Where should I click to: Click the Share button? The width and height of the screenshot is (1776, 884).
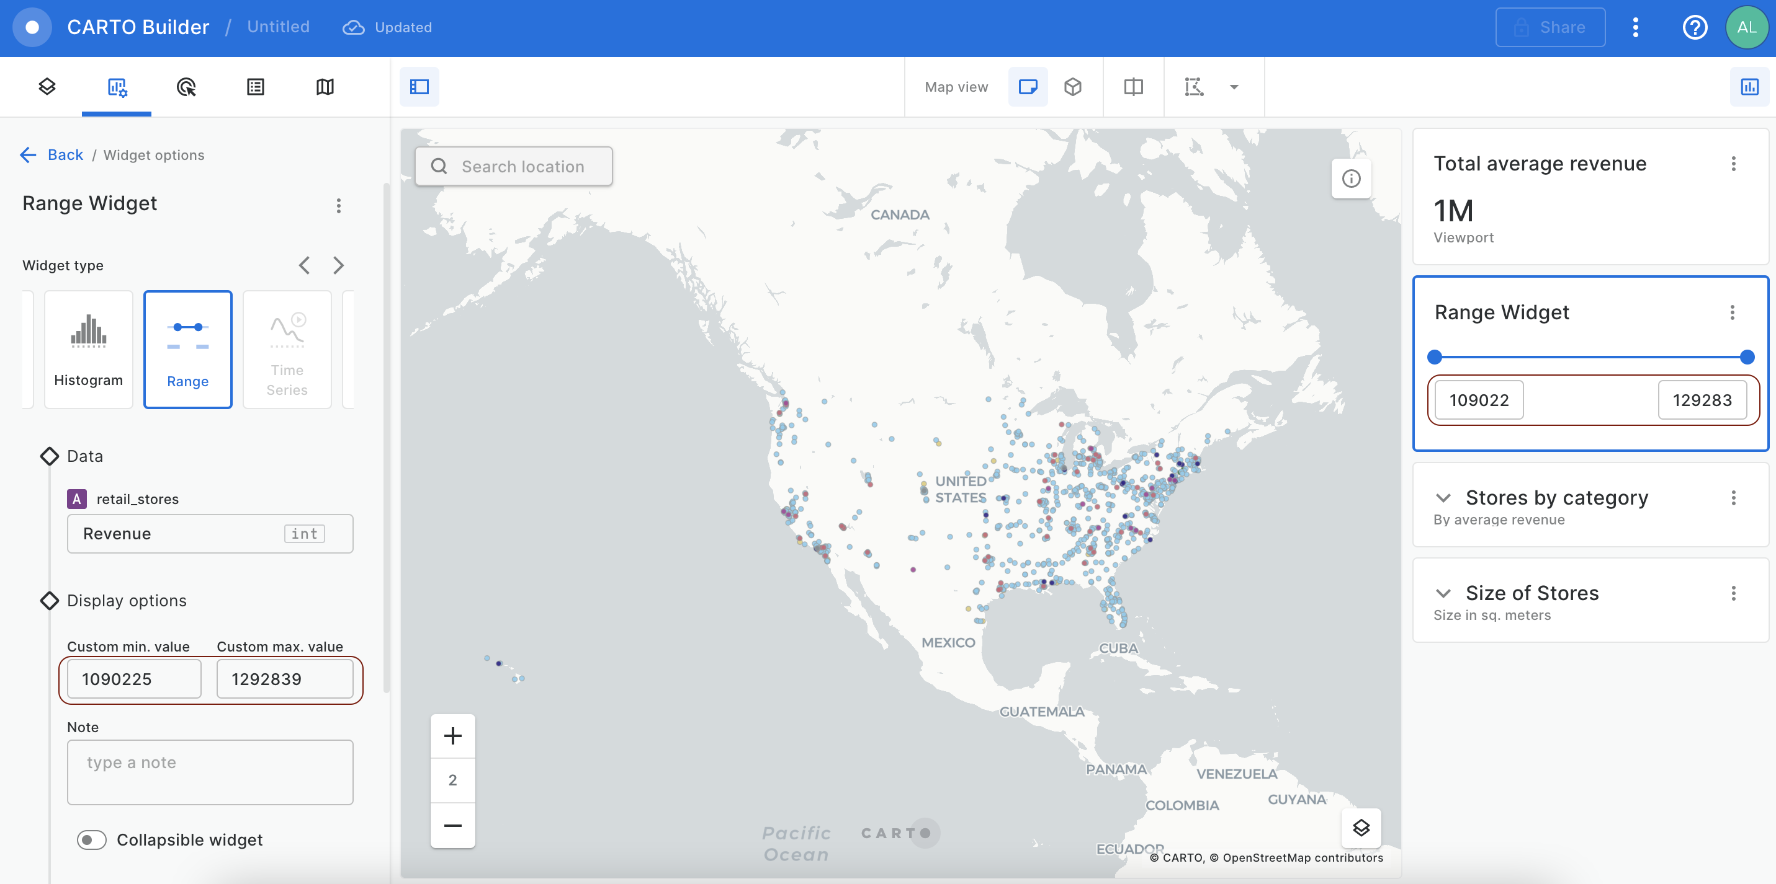(1550, 27)
